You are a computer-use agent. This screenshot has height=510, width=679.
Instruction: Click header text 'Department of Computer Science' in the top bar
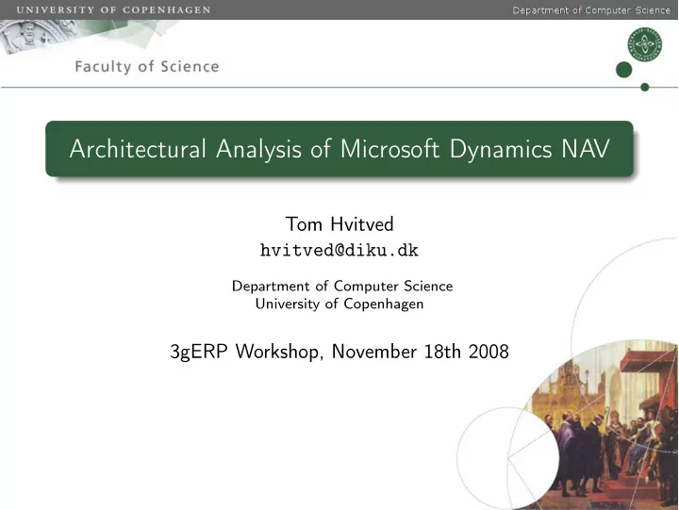[591, 10]
